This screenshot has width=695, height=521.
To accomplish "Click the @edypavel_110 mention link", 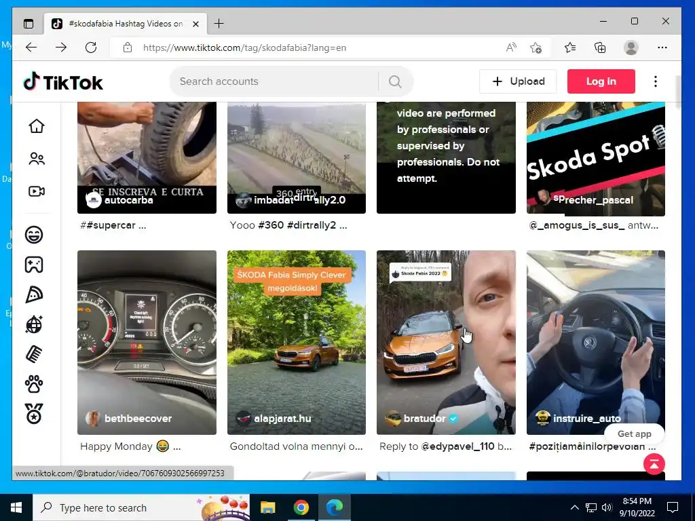I will pos(457,446).
